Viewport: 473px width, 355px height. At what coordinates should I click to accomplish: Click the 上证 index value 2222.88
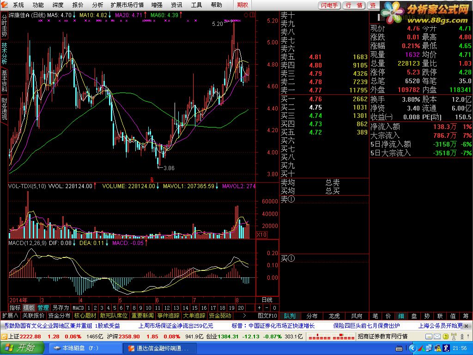[x=29, y=337]
